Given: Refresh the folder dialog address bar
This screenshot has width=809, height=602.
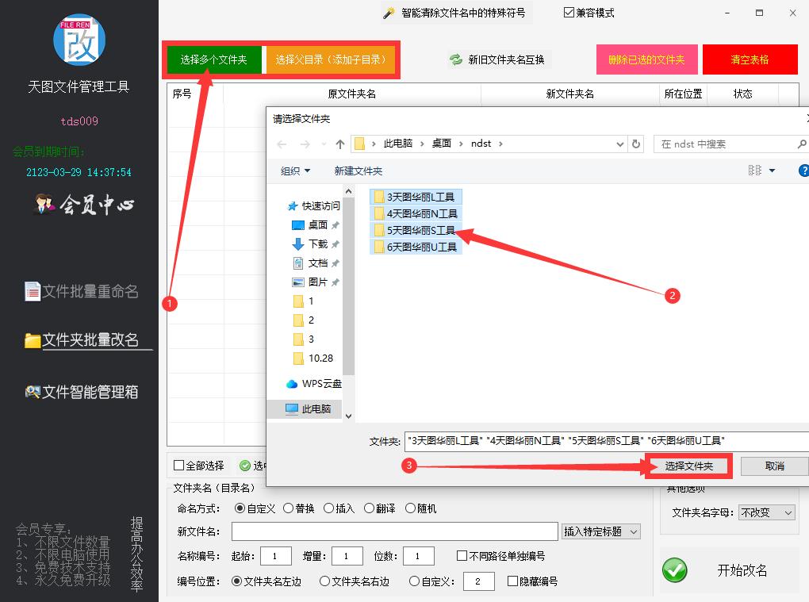Looking at the screenshot, I should [x=635, y=144].
